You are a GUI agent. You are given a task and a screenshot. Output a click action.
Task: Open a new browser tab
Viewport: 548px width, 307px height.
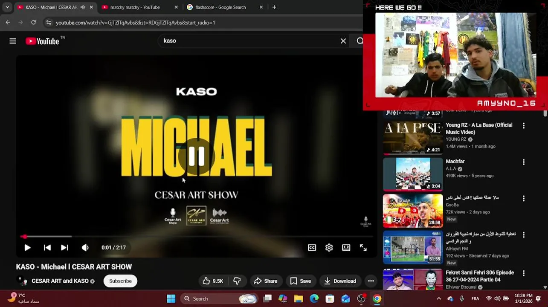pos(274,7)
